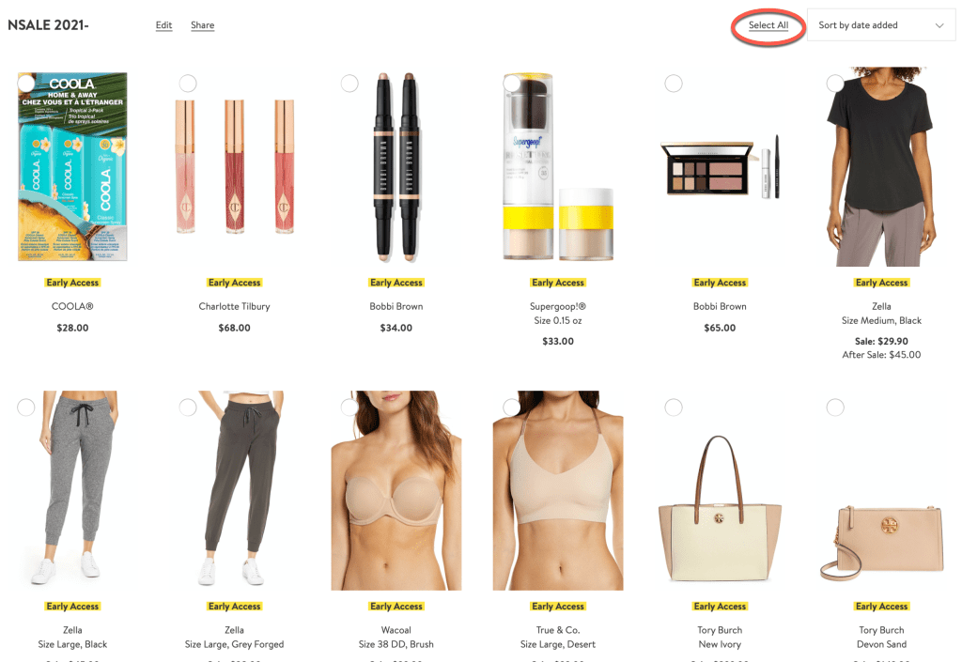Expand sort options using the chevron arrow
The image size is (962, 662).
pyautogui.click(x=939, y=25)
